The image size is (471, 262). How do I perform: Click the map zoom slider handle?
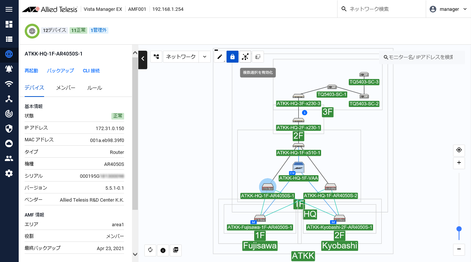click(459, 229)
